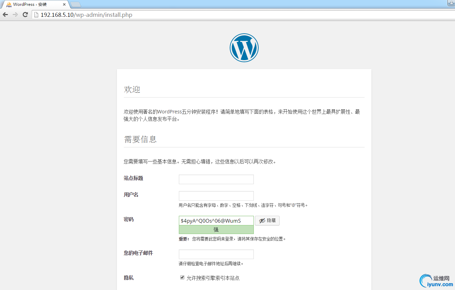Click the text 您需要填写一些基本信息

[x=200, y=161]
